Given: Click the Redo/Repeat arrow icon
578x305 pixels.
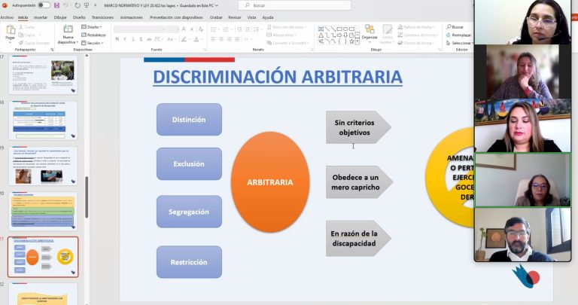Looking at the screenshot, I should (x=78, y=5).
